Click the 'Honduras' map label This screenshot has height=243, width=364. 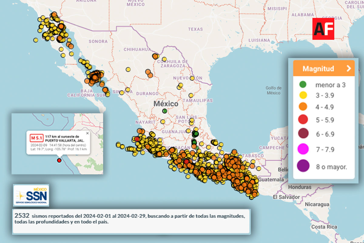(x=300, y=187)
